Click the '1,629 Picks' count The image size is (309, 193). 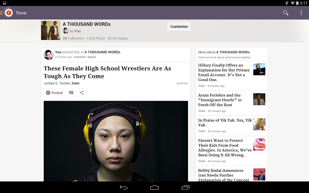point(95,38)
